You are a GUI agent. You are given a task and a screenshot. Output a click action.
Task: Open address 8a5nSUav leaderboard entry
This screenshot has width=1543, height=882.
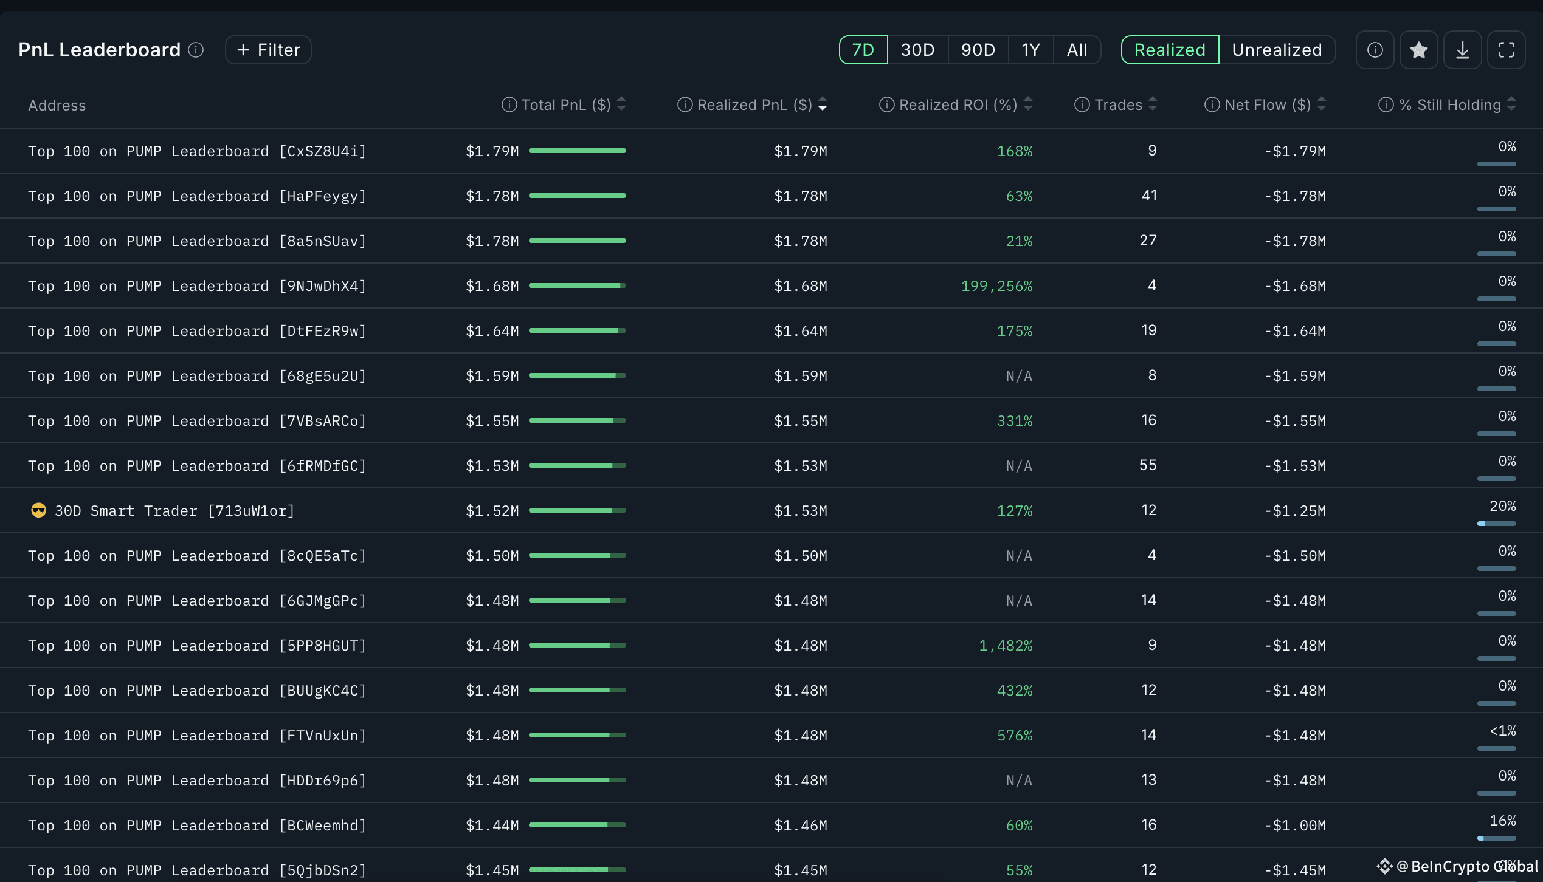pos(198,241)
